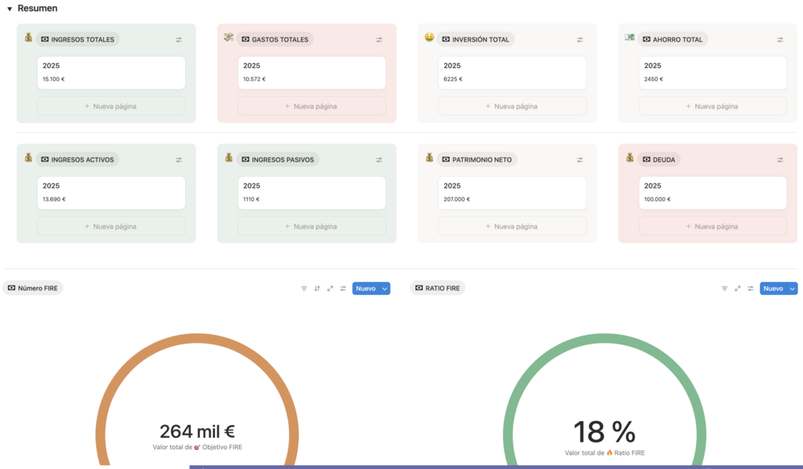The height and width of the screenshot is (469, 803).
Task: Click banknote emoji beside AHORRO TOTAL
Action: coord(630,37)
